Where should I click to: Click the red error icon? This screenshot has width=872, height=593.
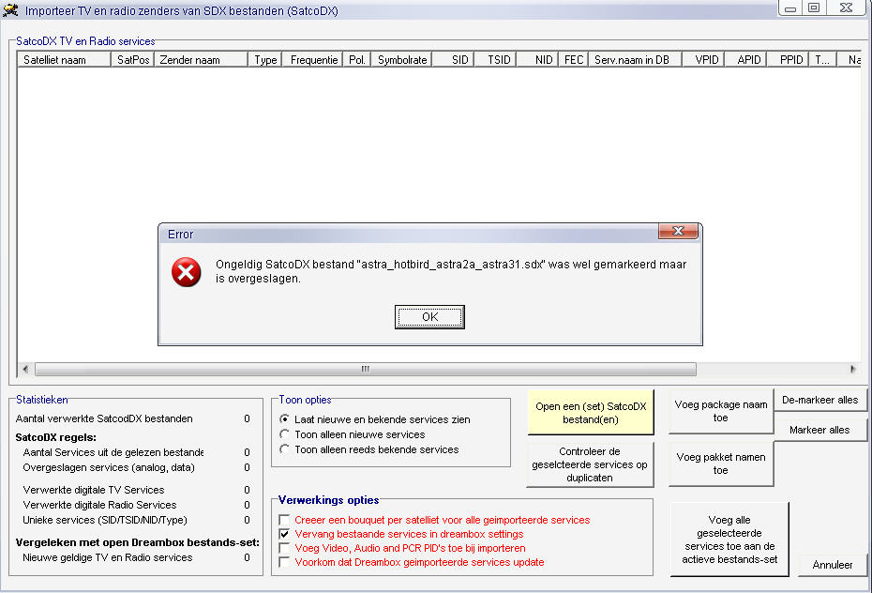[x=187, y=272]
